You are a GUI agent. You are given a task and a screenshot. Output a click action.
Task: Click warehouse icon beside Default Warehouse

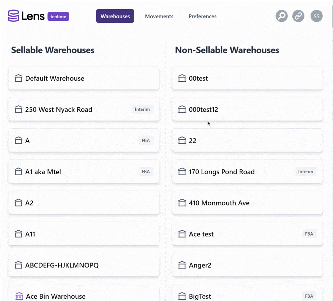pos(19,78)
